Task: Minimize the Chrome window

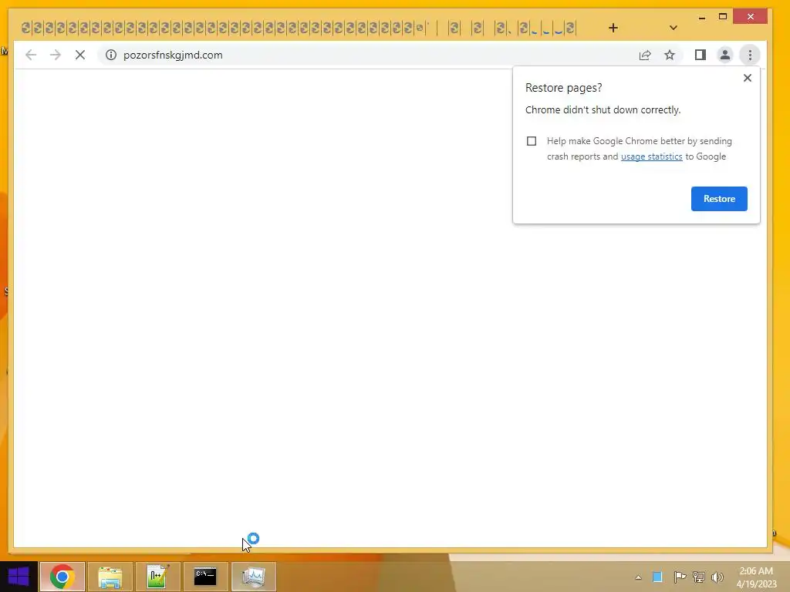Action: pos(702,17)
